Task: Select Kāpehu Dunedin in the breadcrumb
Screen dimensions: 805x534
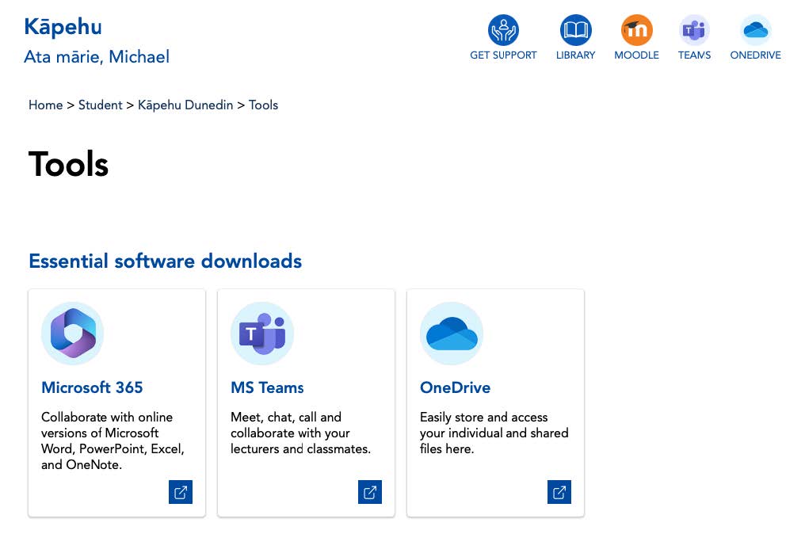Action: [x=185, y=105]
